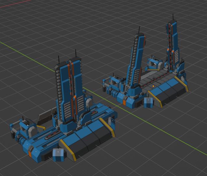Image resolution: width=207 pixels, height=176 pixels.
Task: Select the small blue cube by left model
Action: pyautogui.click(x=58, y=154)
